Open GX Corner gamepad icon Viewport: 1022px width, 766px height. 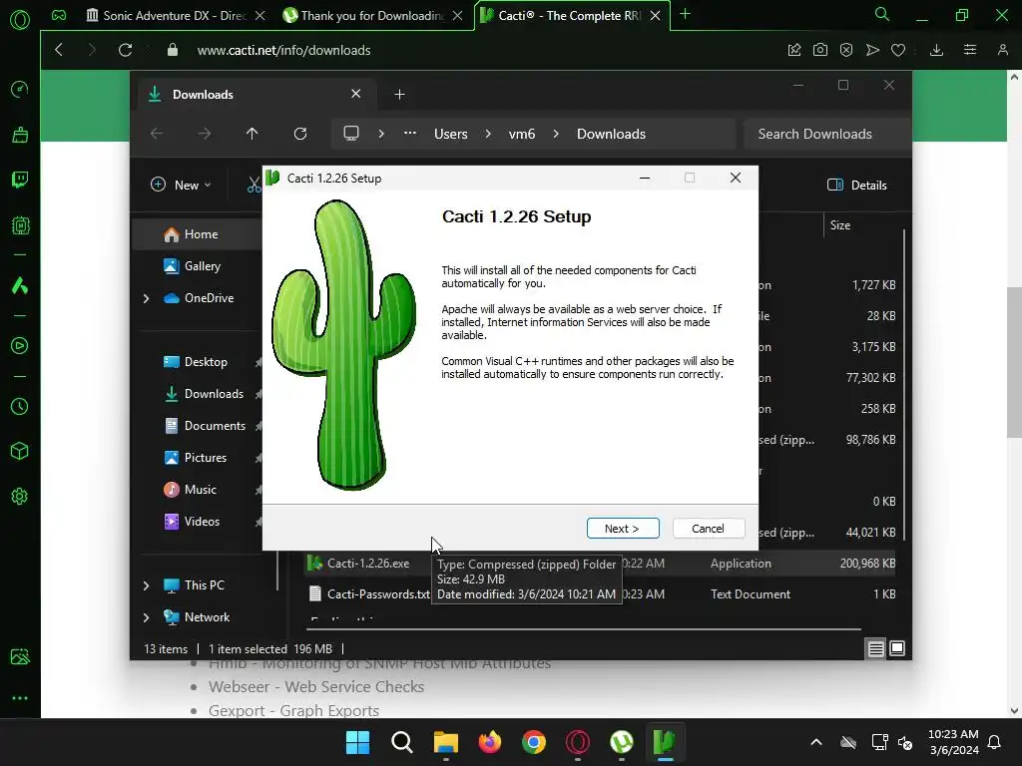pyautogui.click(x=59, y=16)
